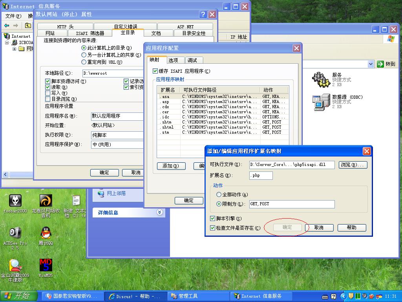
Task: Open the 金山词霸2009 desktop icon
Action: (15, 265)
